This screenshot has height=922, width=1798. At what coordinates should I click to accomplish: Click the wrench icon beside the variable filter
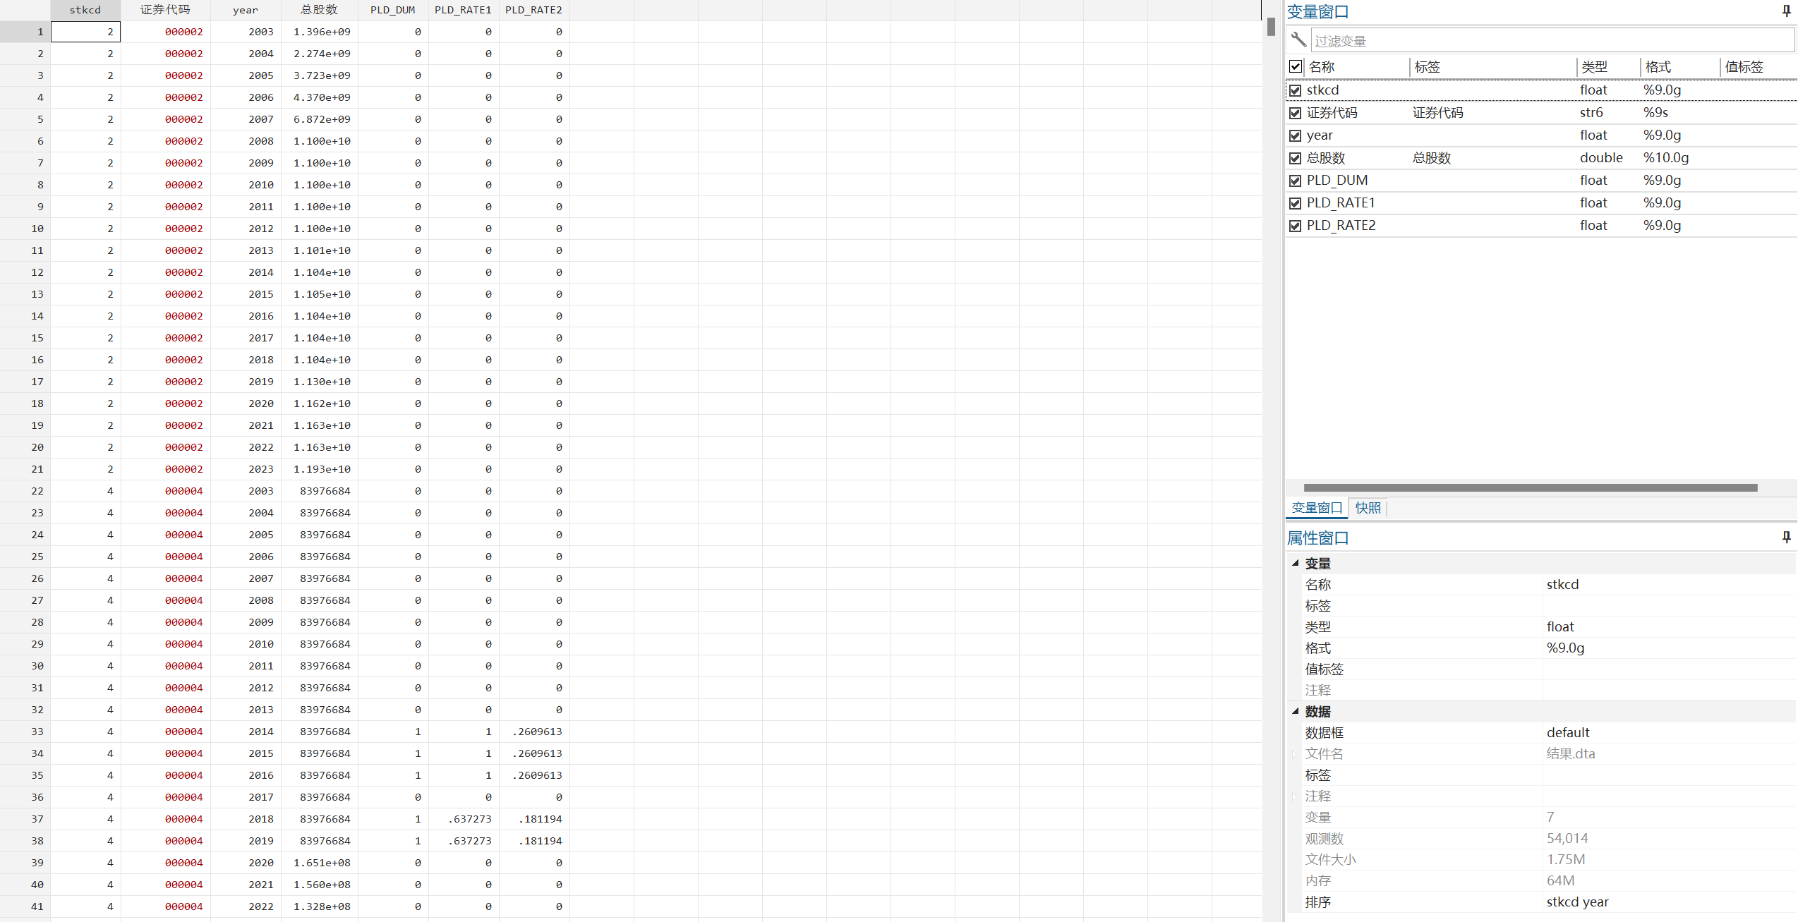1298,40
